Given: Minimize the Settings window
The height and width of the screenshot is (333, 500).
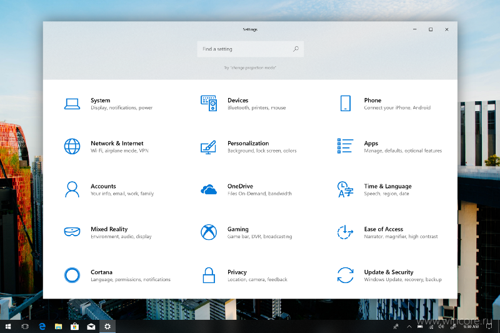Looking at the screenshot, I should coord(415,29).
